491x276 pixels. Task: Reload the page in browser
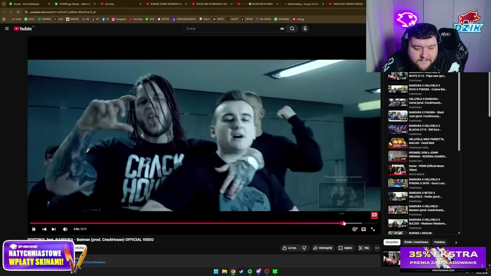pos(18,12)
